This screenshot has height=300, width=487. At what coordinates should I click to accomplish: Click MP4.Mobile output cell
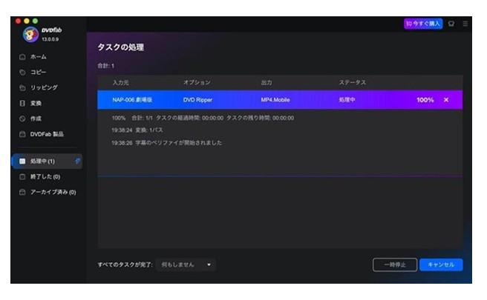pos(275,100)
